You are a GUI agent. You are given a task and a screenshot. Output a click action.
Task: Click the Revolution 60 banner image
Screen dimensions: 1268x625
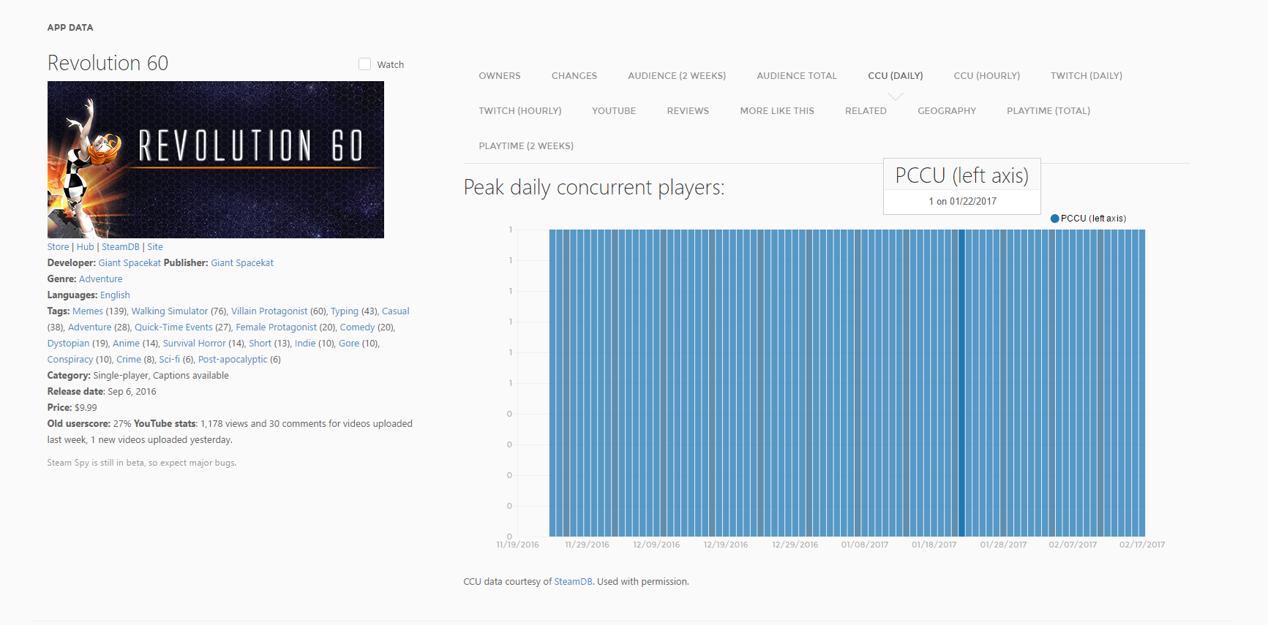216,159
